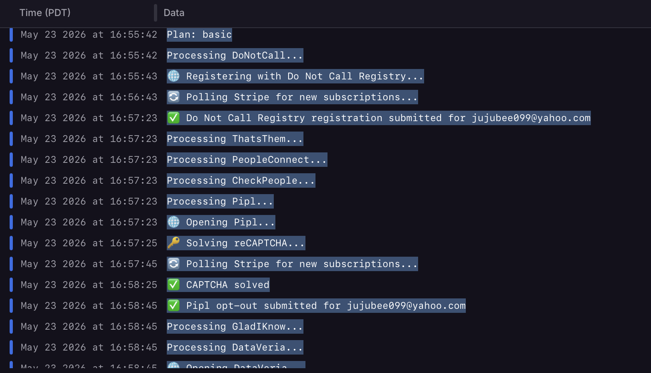
Task: Click the 'Polling Stripe for new subscriptions...' message at 16:57:45
Action: [x=302, y=264]
